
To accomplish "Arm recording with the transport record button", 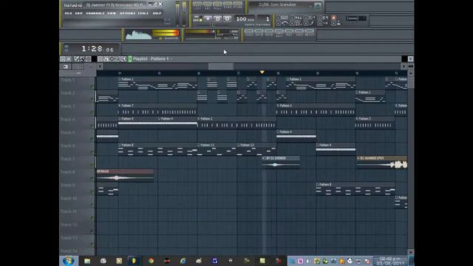I will coord(227,18).
